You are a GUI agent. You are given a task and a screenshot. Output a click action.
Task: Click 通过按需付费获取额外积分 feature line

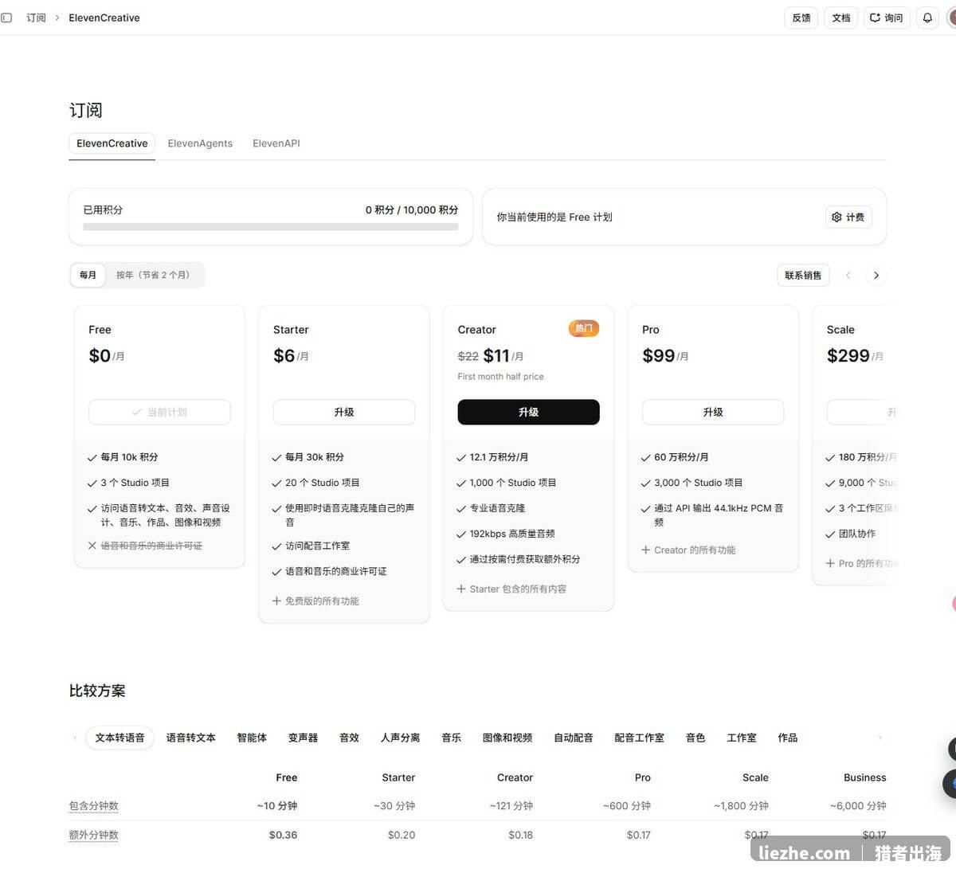pos(525,559)
